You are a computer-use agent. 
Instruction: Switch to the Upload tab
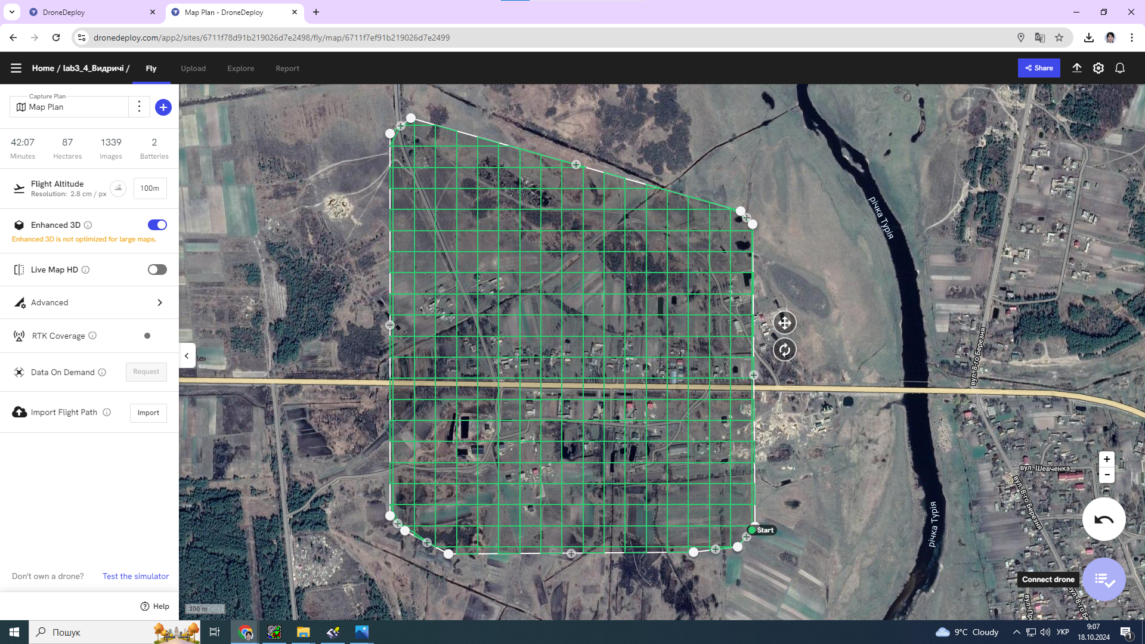tap(193, 69)
